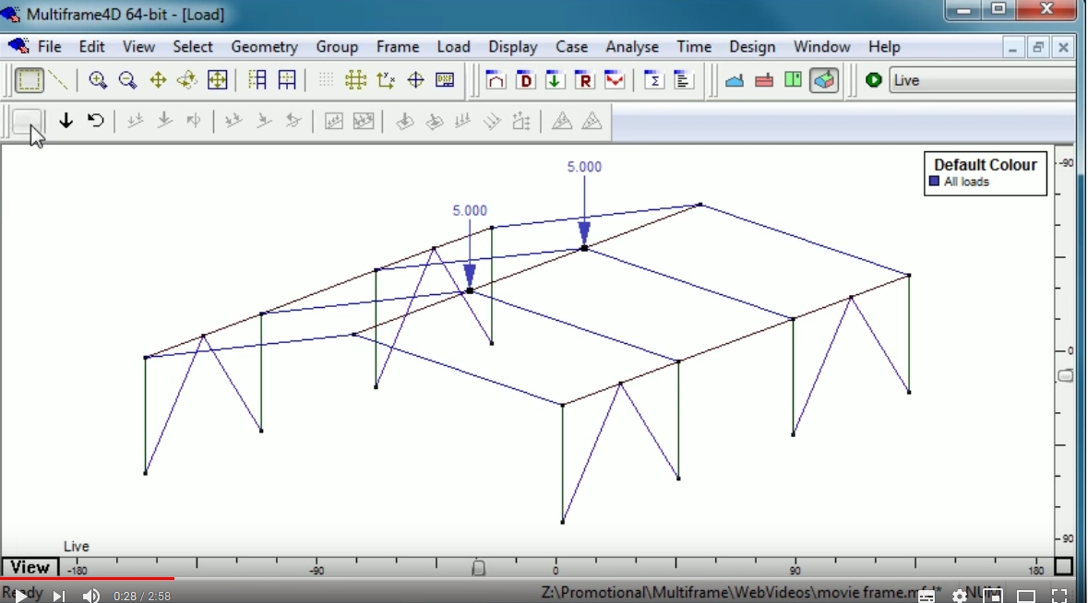This screenshot has width=1088, height=603.
Task: Toggle the snap grid display
Action: (x=325, y=80)
